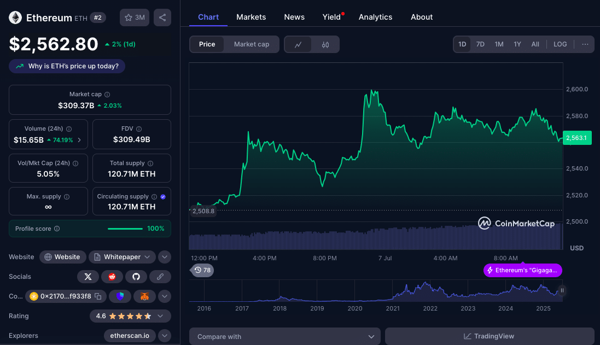Open the Markets tab
The width and height of the screenshot is (600, 345).
[251, 17]
